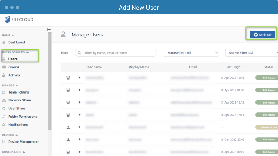The image size is (278, 156).
Task: Click crown icon in 18 Apr 2023 03:30 row
Action: [x=68, y=90]
